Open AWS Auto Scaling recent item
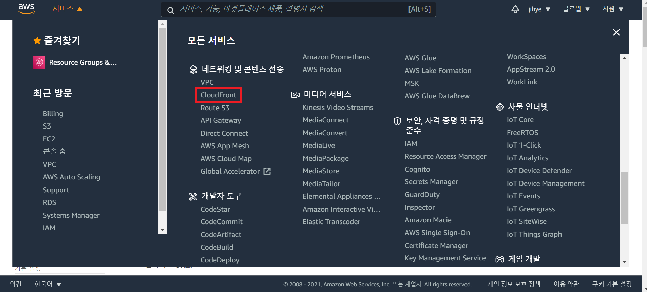 [72, 177]
